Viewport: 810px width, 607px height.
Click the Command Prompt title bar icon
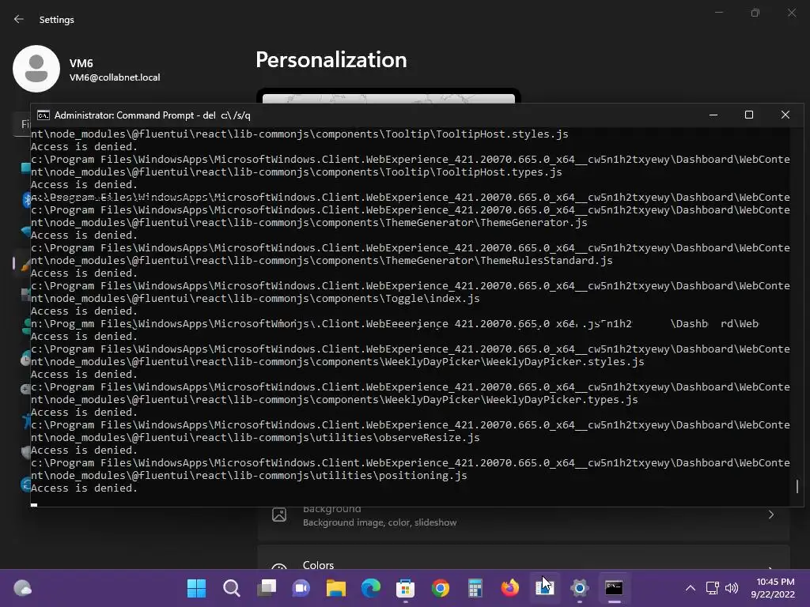pyautogui.click(x=44, y=115)
